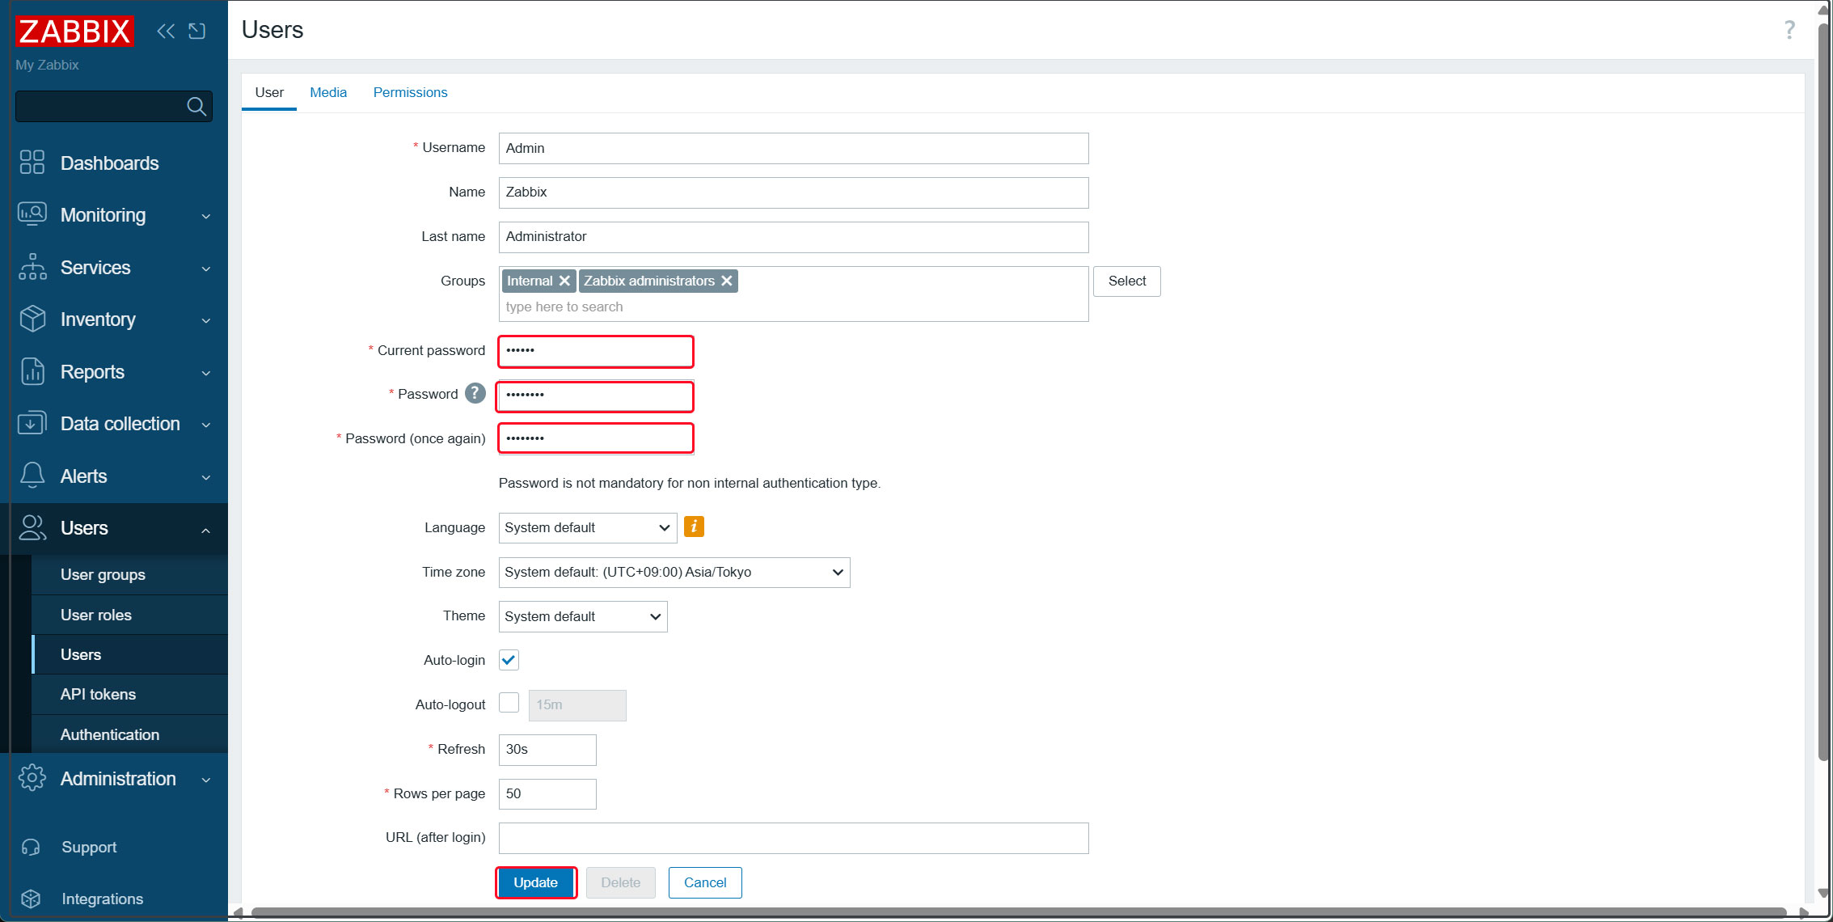Enable the Auto-logout checkbox
This screenshot has height=922, width=1833.
point(509,703)
